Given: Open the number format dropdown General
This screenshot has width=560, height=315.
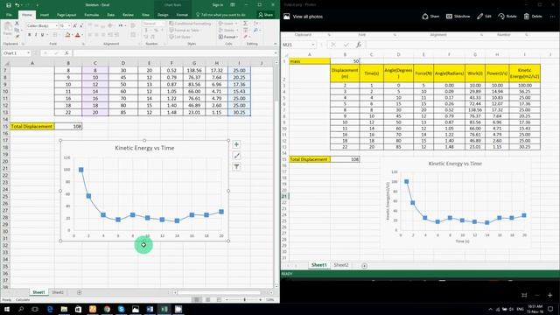Looking at the screenshot, I should (165, 24).
